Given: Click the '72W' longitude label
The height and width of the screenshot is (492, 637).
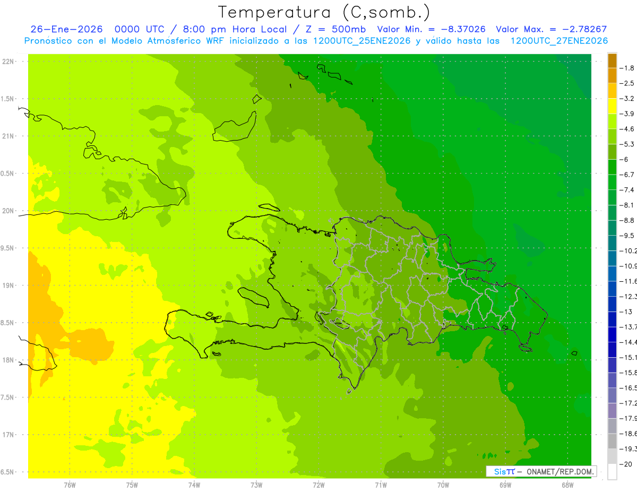Looking at the screenshot, I should click(318, 485).
